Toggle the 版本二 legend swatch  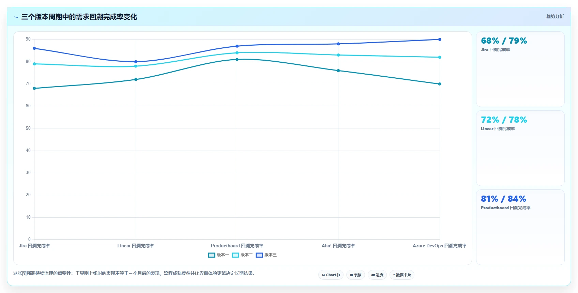click(235, 255)
